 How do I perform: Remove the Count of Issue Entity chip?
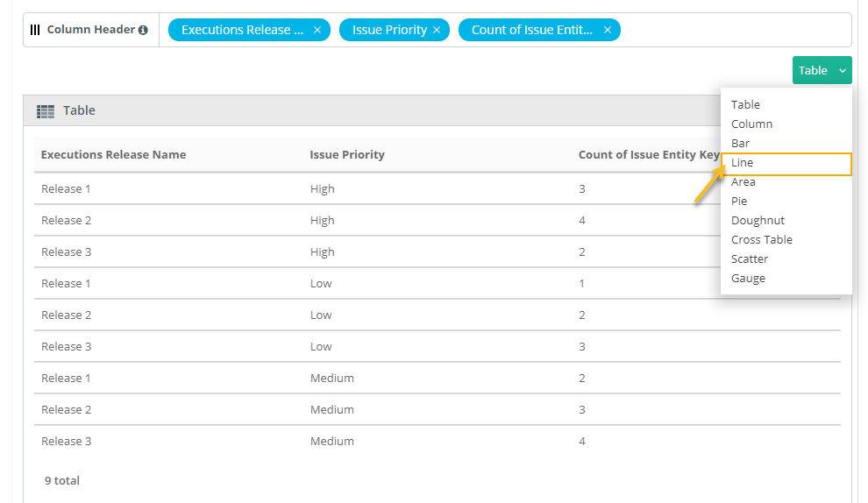607,30
